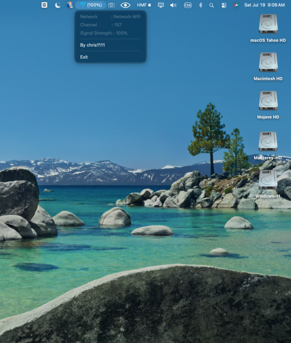Open the HMF Apple menu bar item

pos(144,5)
